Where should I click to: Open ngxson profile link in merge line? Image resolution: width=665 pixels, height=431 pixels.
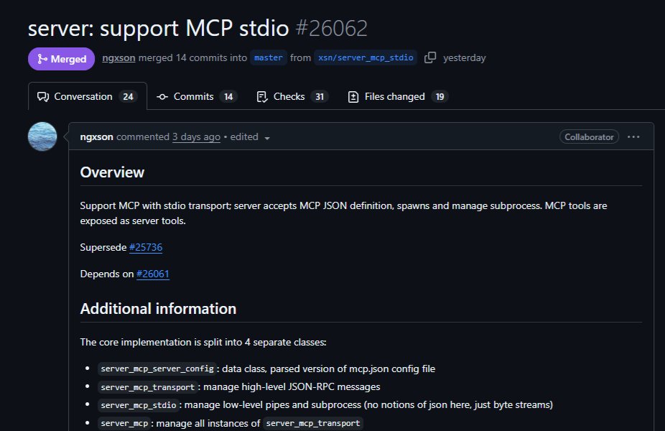click(x=118, y=57)
